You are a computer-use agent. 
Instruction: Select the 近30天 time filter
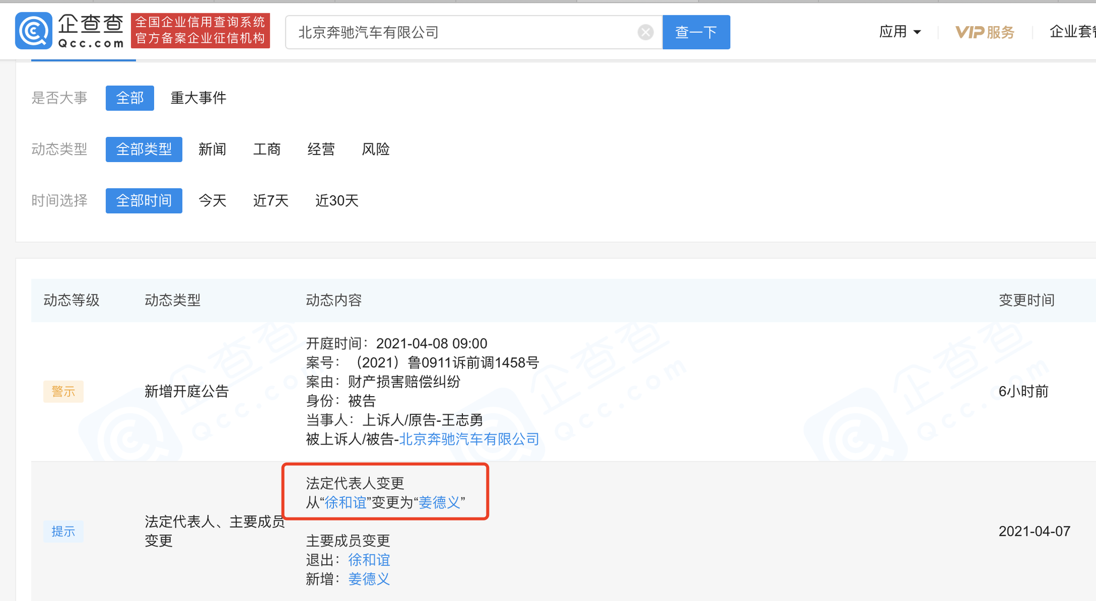point(337,201)
